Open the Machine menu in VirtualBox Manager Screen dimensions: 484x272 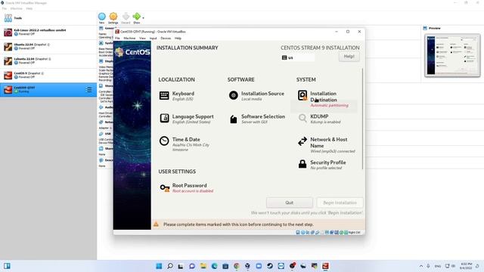(x=17, y=8)
